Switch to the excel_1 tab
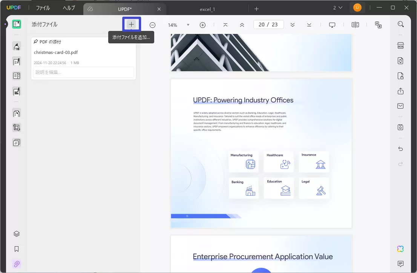Image resolution: width=417 pixels, height=273 pixels. click(207, 9)
